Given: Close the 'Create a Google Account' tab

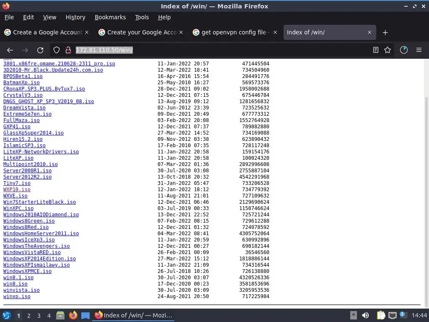Looking at the screenshot, I should tap(87, 32).
